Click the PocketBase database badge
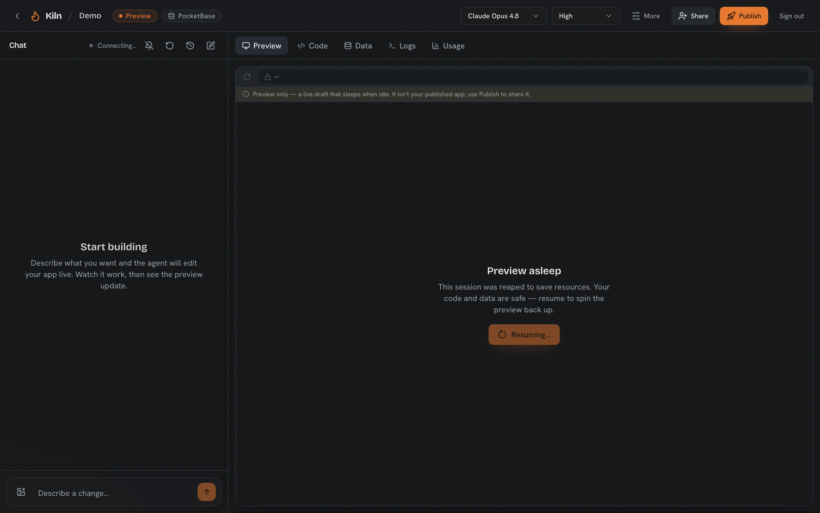The image size is (820, 513). [x=191, y=16]
